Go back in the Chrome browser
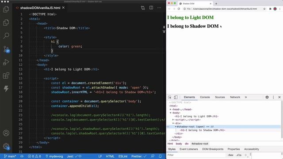283x159 pixels. (x=169, y=9)
